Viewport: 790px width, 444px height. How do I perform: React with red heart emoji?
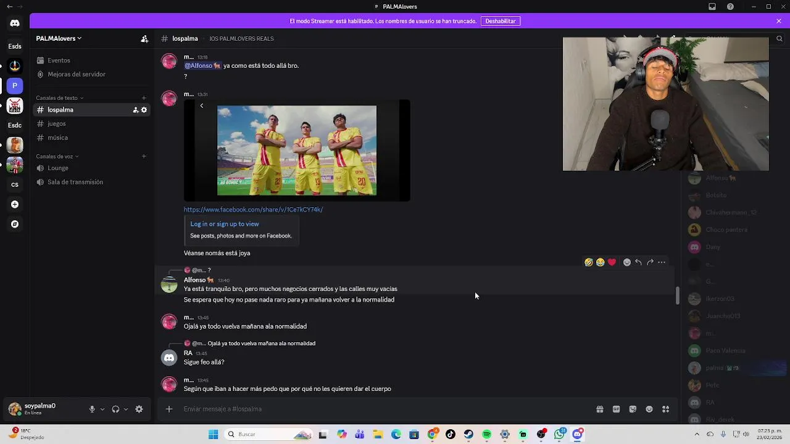pyautogui.click(x=612, y=262)
